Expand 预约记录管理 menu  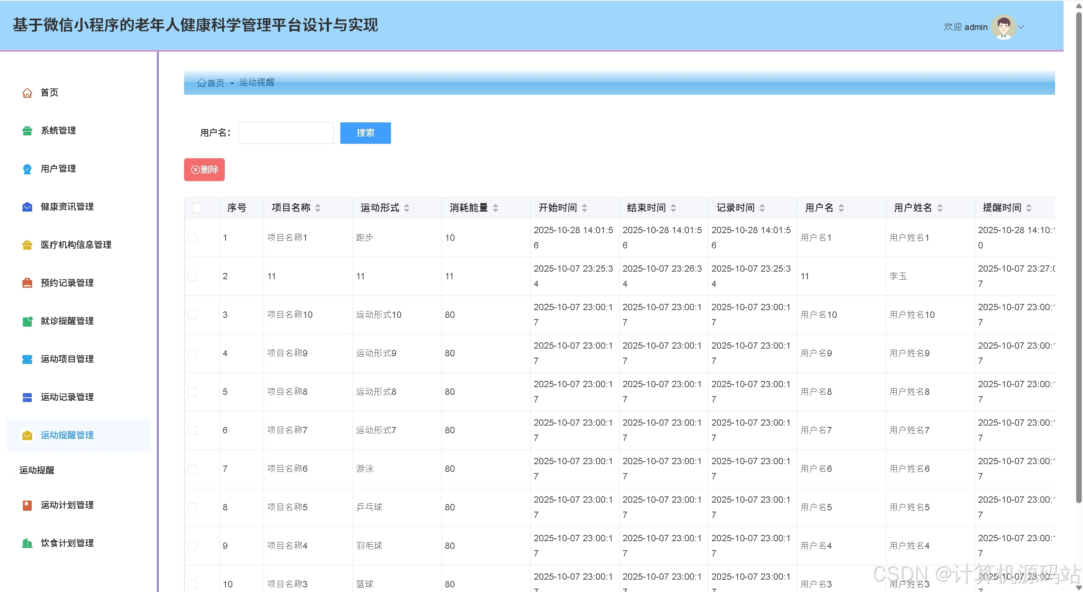pyautogui.click(x=78, y=283)
